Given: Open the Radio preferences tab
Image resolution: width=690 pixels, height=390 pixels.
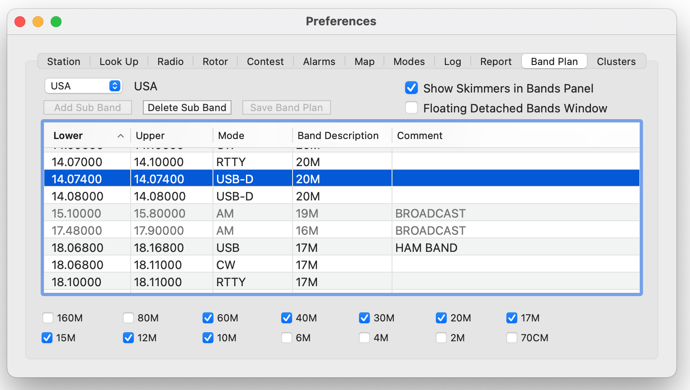Looking at the screenshot, I should pos(170,61).
